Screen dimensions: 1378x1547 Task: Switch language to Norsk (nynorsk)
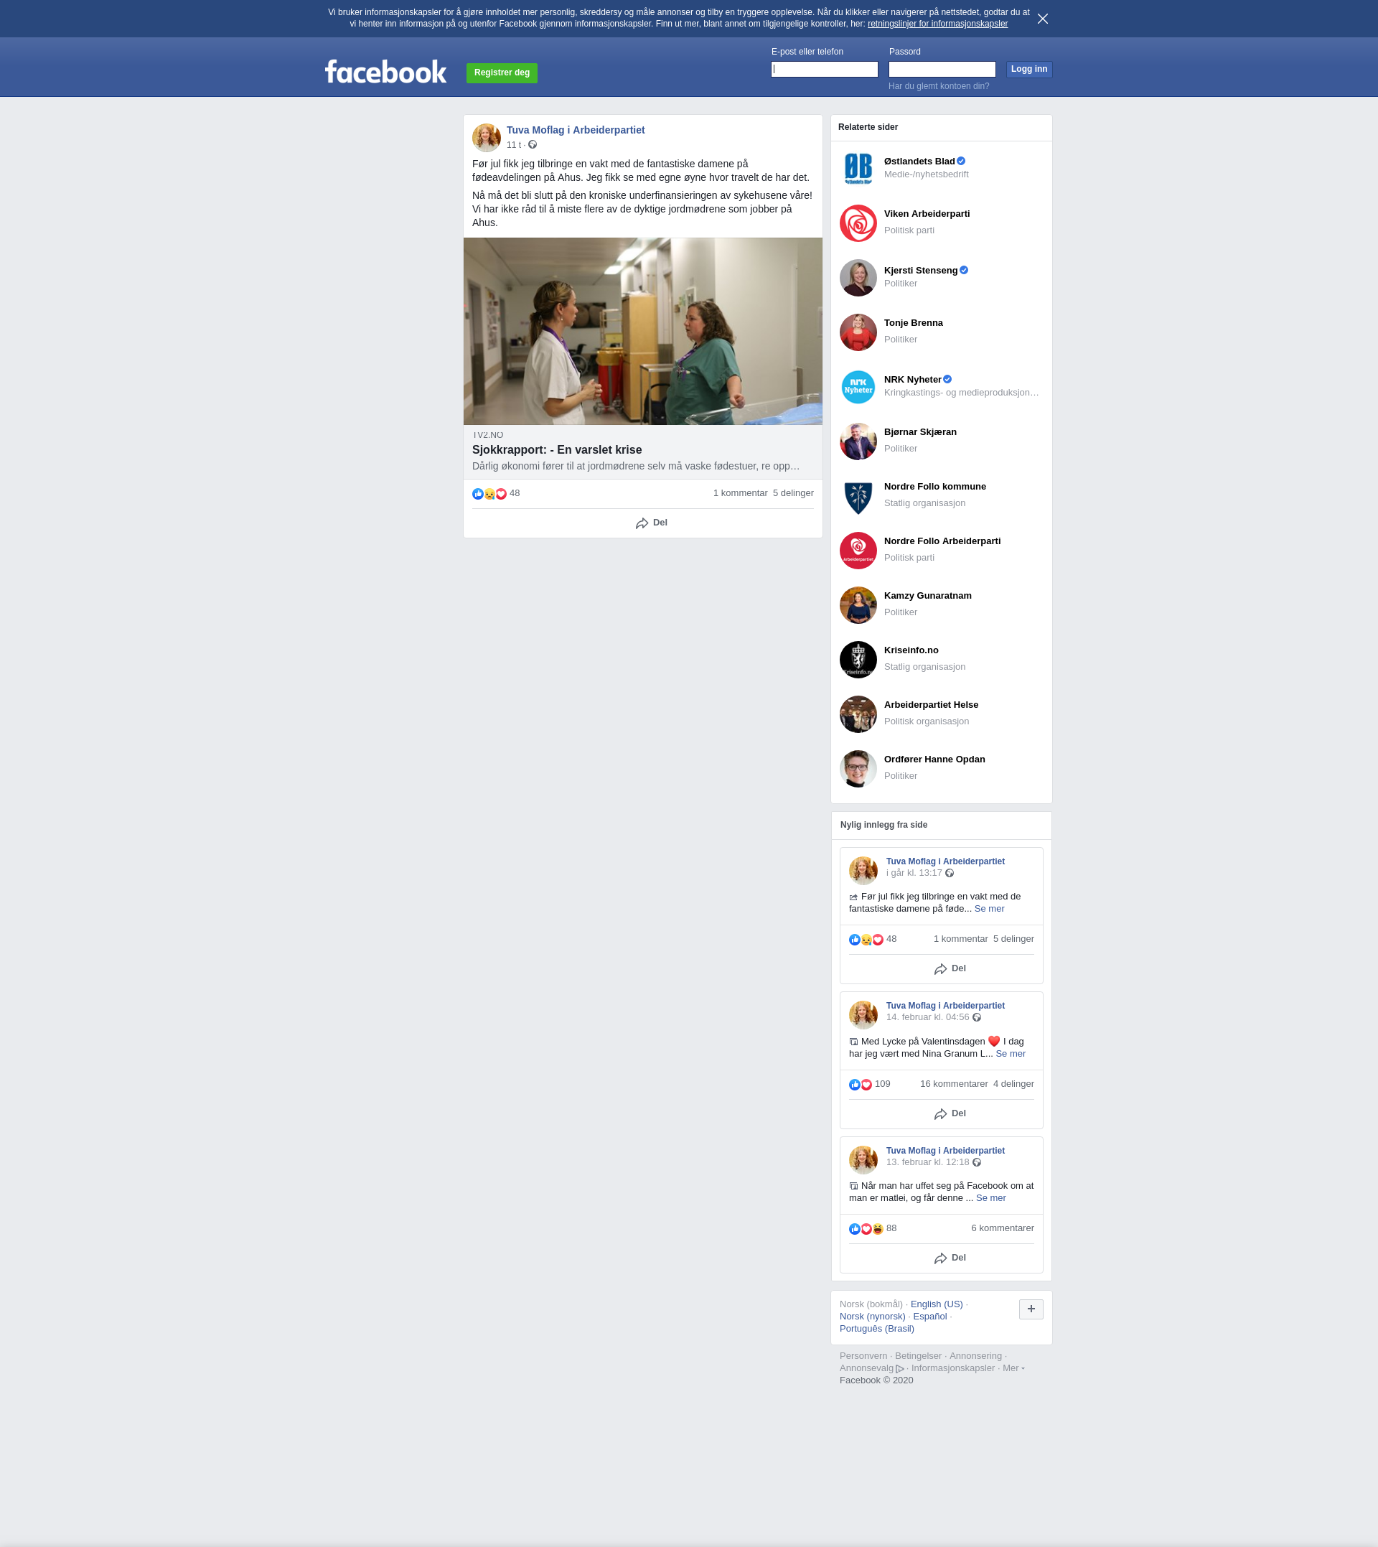tap(872, 1316)
